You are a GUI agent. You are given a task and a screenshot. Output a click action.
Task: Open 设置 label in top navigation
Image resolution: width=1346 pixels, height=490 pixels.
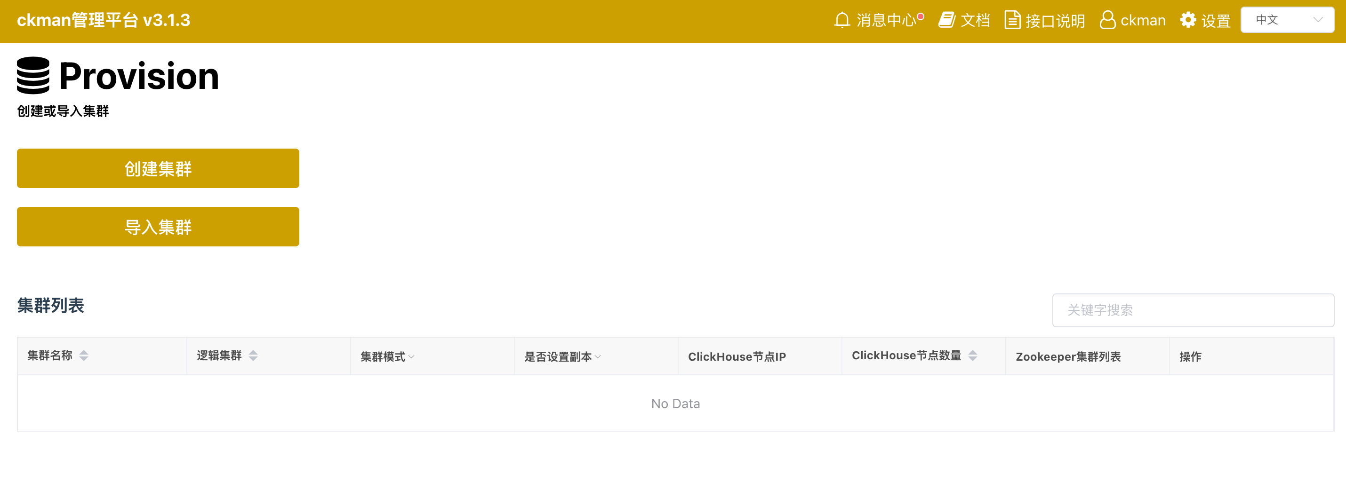click(1215, 21)
